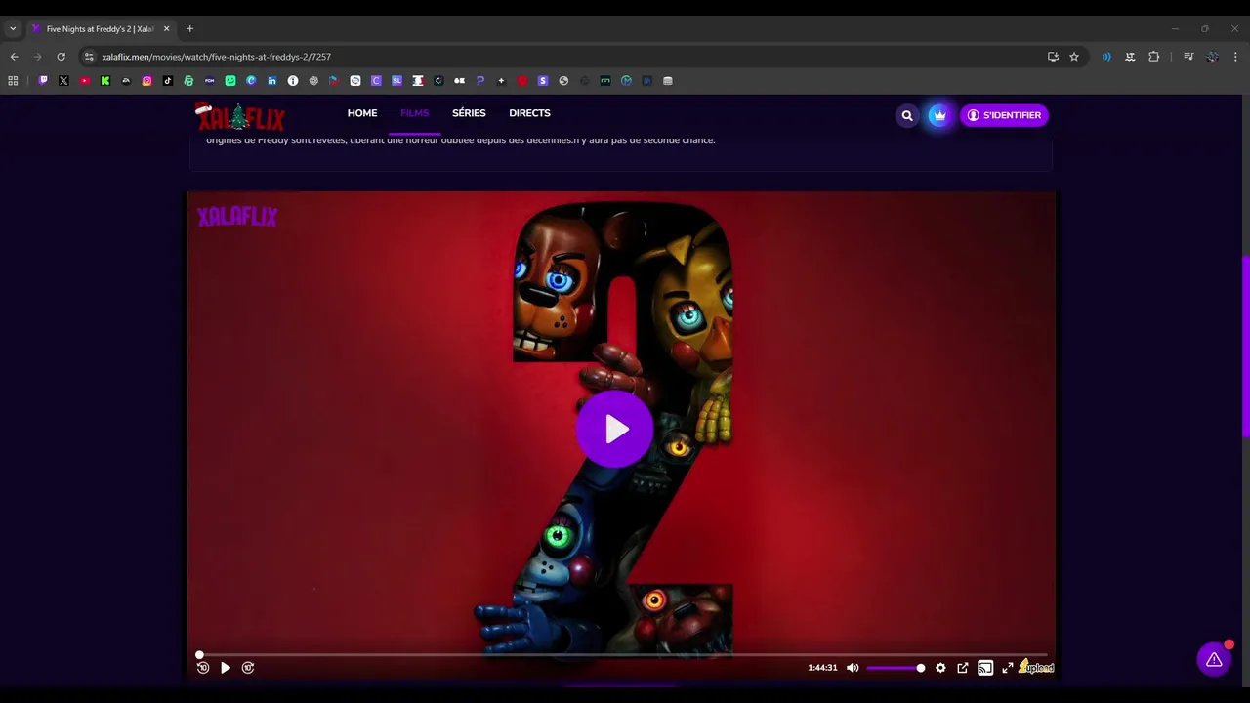
Task: Open the FILMS navigation item
Action: tap(414, 113)
